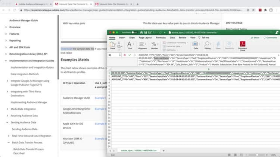Click zoom in plus in status bar
Viewport: 280px width, 157px height.
pyautogui.click(x=267, y=155)
